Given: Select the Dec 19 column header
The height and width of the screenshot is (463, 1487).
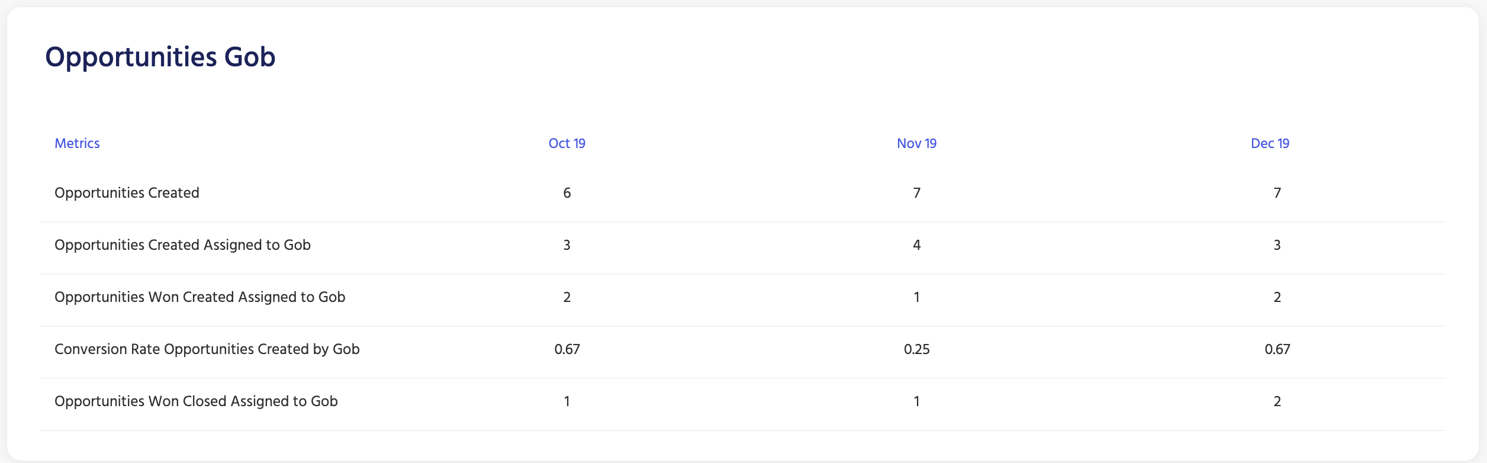Looking at the screenshot, I should pyautogui.click(x=1270, y=143).
